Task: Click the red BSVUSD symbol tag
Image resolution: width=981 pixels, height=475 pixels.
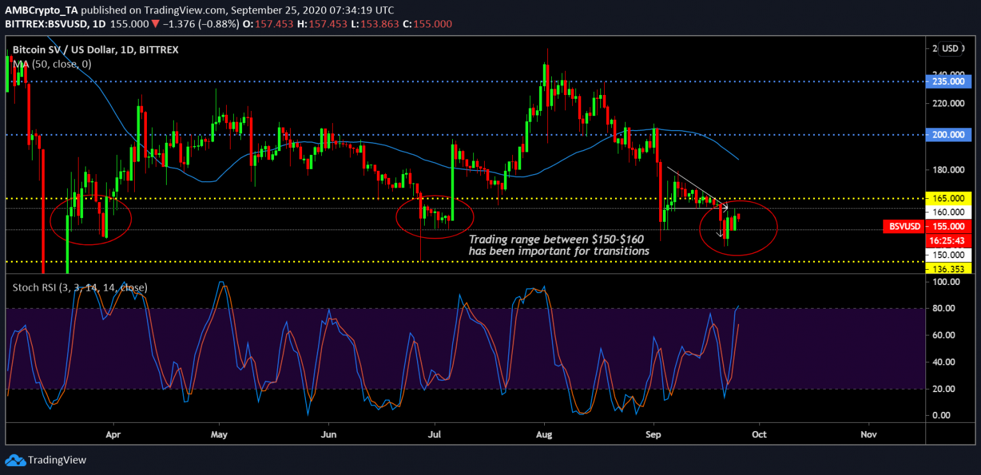Action: click(905, 226)
